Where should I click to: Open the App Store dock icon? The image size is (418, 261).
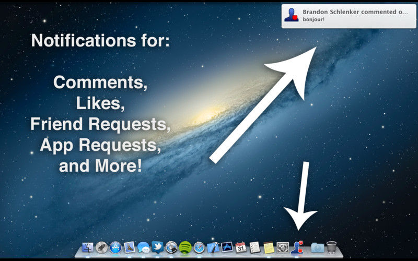(x=115, y=247)
